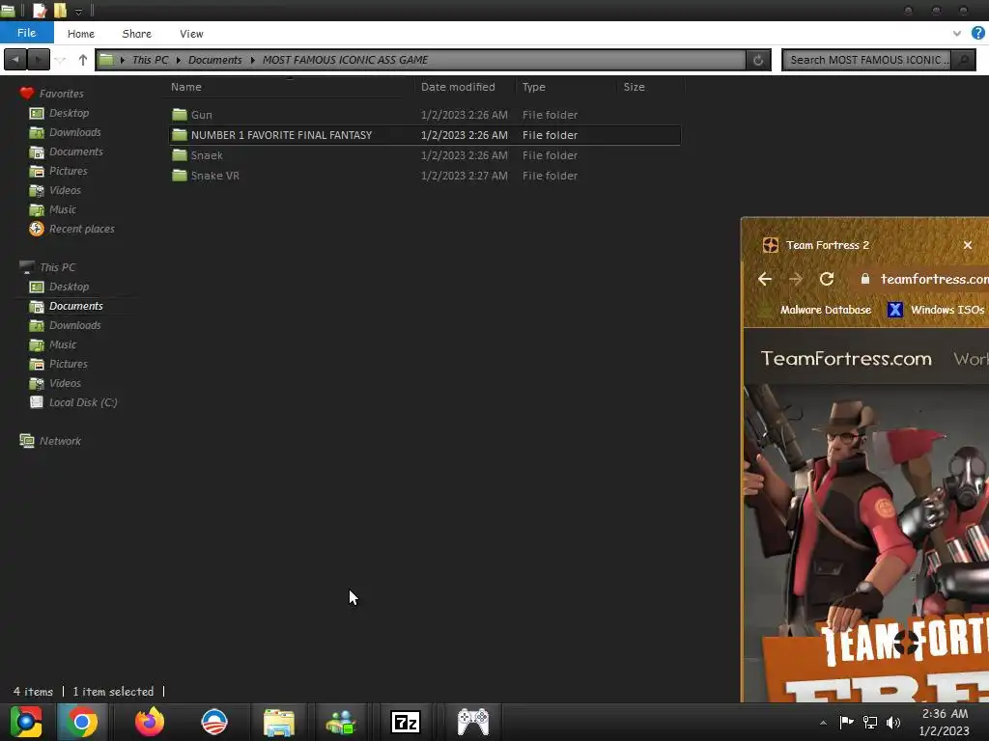989x741 pixels.
Task: Open recent locations dropdown arrow
Action: pyautogui.click(x=61, y=60)
